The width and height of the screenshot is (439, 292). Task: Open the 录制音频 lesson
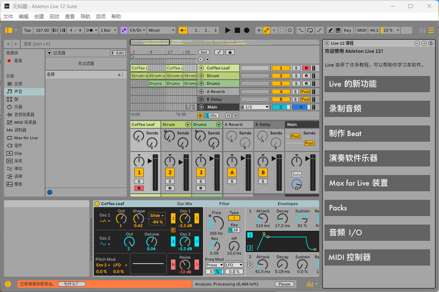377,108
